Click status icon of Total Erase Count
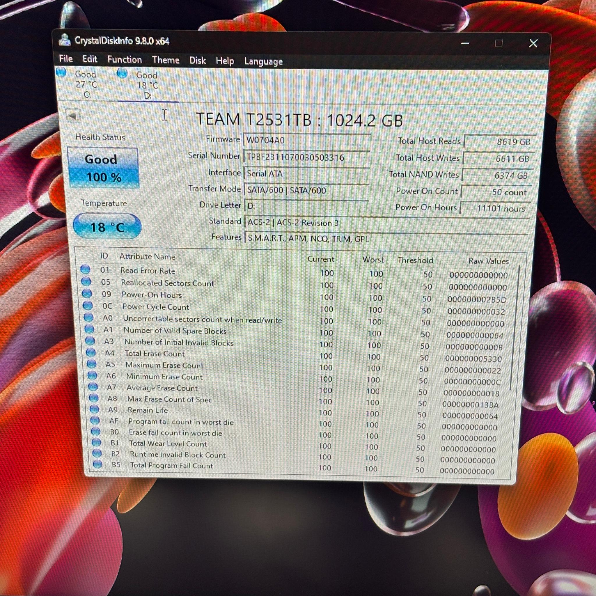 91,352
